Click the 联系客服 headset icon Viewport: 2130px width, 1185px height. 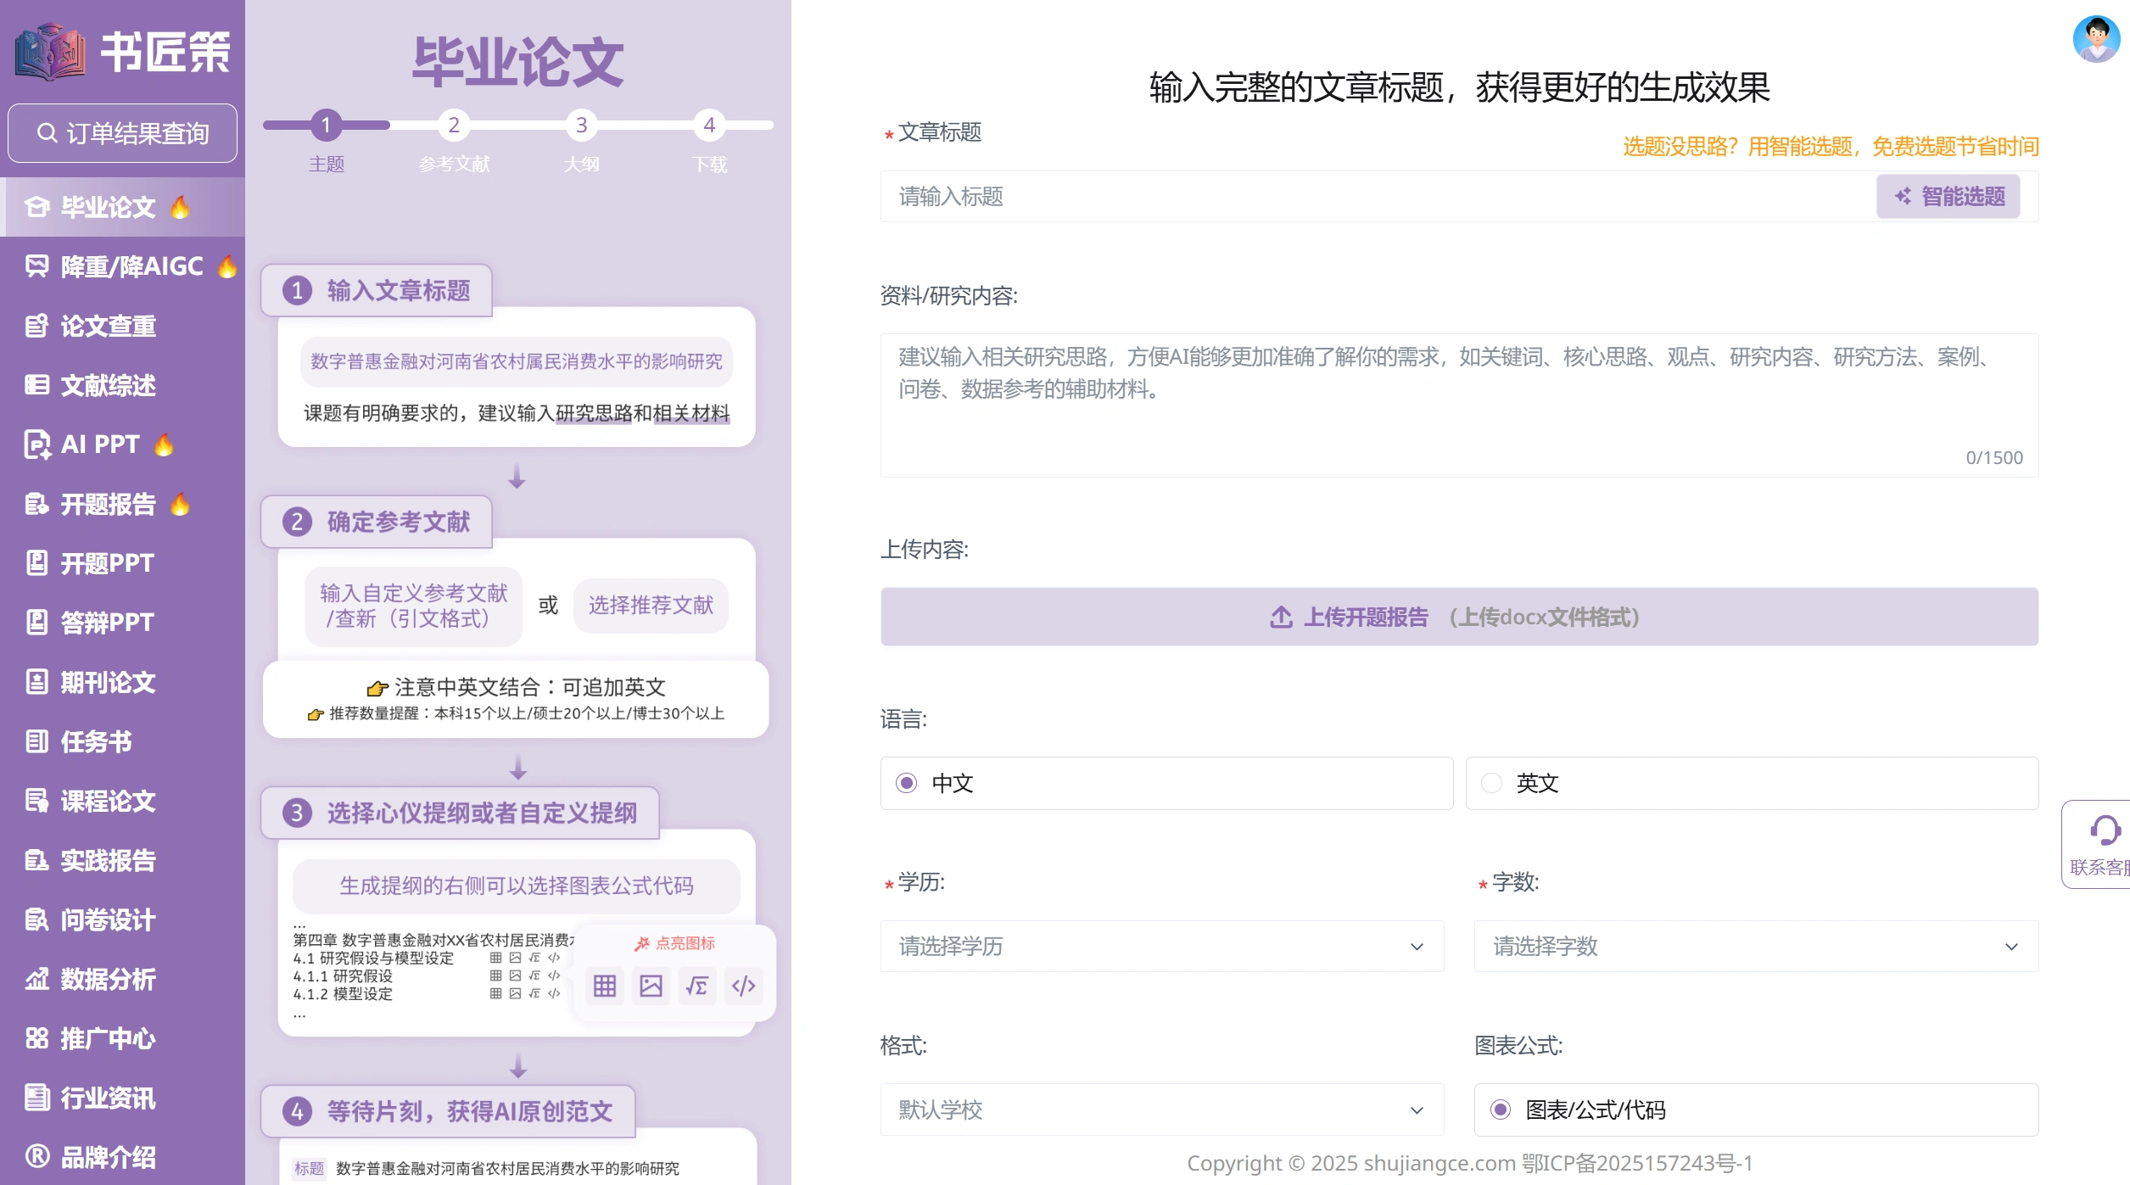click(x=2106, y=832)
